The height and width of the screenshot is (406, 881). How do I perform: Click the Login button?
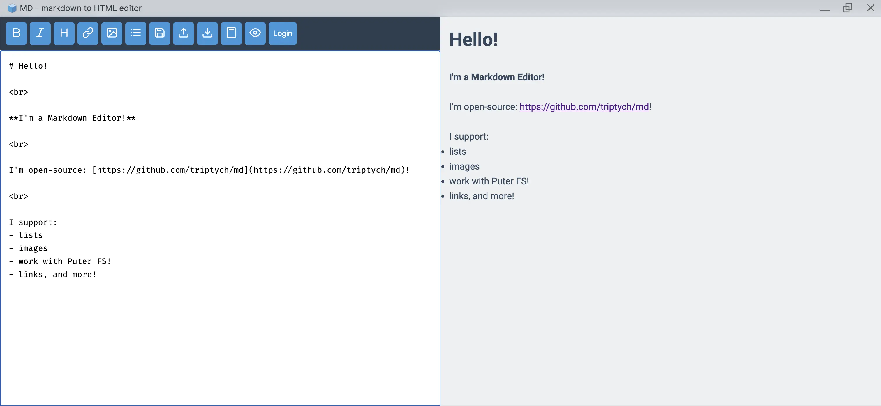[283, 33]
